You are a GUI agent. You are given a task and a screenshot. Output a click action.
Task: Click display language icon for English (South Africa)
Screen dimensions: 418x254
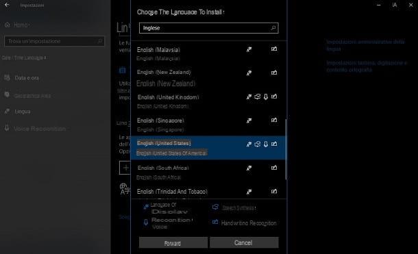click(x=249, y=168)
